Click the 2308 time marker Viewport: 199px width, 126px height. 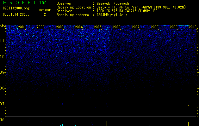pos(155,27)
